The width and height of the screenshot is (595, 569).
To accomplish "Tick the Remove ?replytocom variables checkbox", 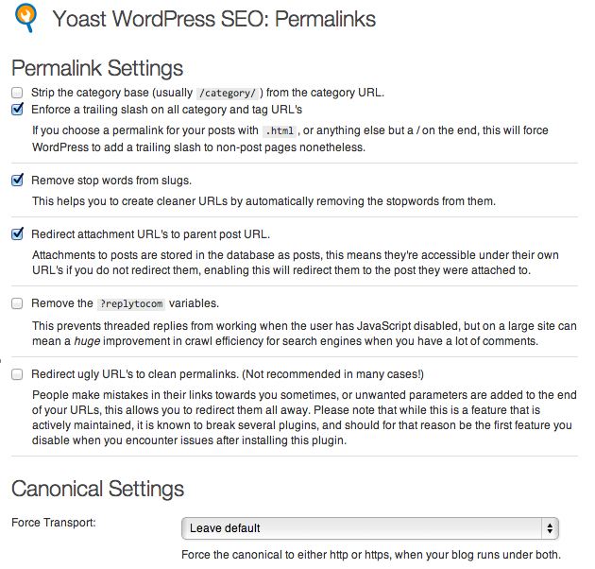I will 17,303.
